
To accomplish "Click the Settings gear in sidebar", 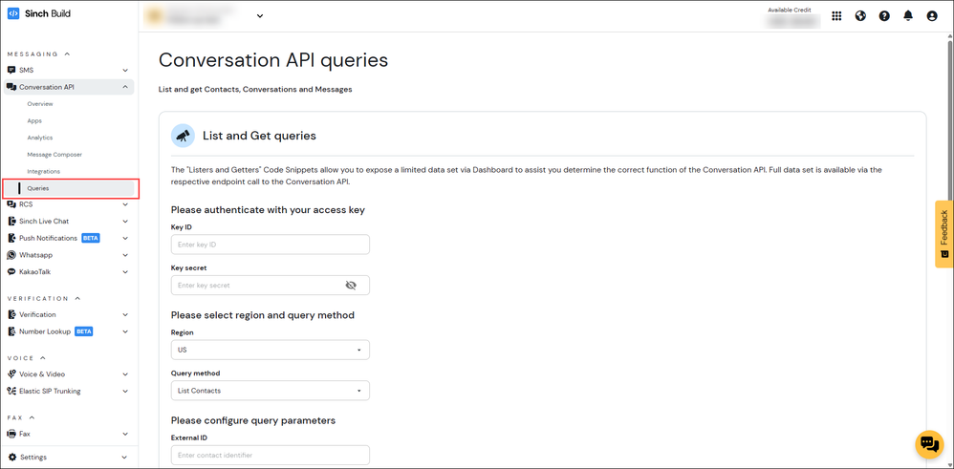I will coord(33,457).
